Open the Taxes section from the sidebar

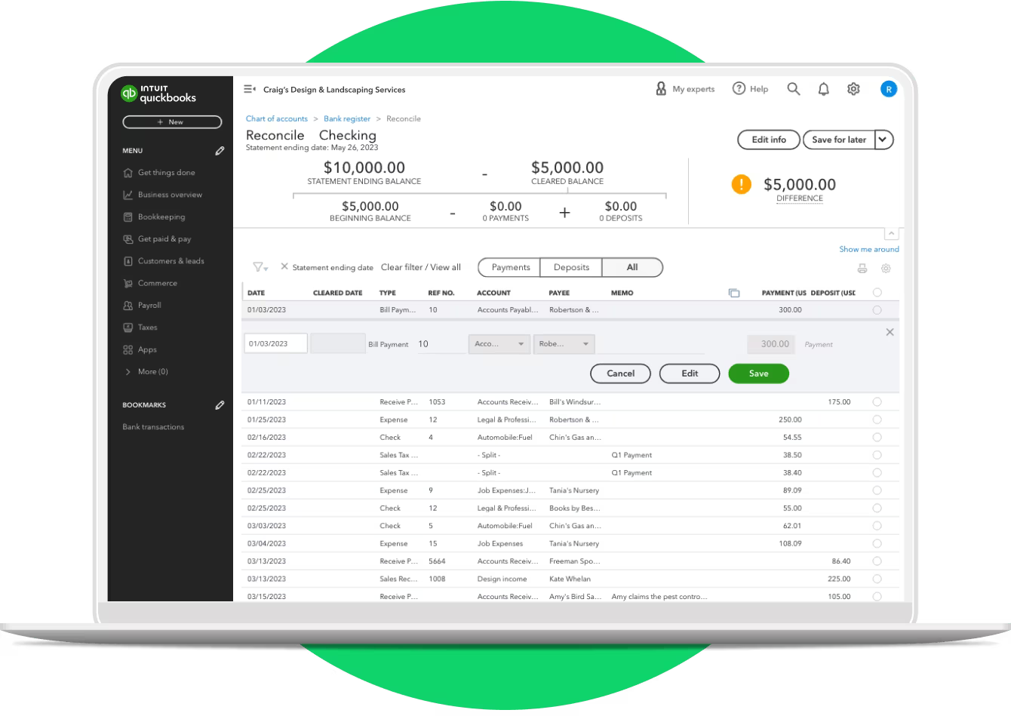(x=148, y=327)
